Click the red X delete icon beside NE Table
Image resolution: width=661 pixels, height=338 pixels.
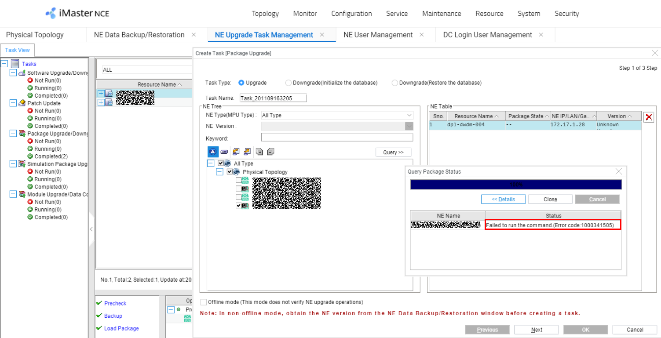point(648,117)
